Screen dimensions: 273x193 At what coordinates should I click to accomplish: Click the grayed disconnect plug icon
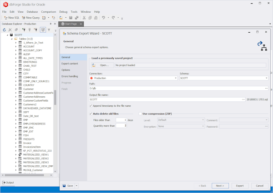pyautogui.click(x=30, y=30)
